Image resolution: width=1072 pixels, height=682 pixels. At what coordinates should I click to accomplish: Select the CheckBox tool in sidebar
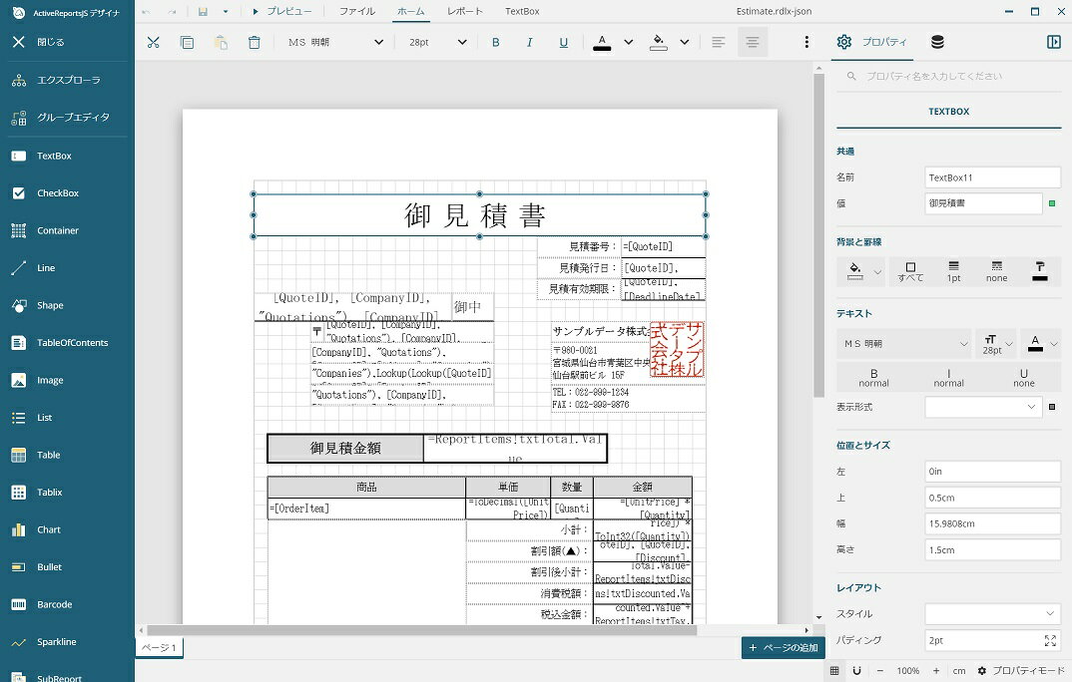[67, 193]
